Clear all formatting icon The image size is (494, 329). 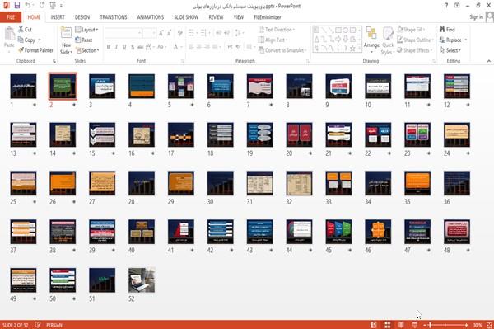click(x=179, y=33)
